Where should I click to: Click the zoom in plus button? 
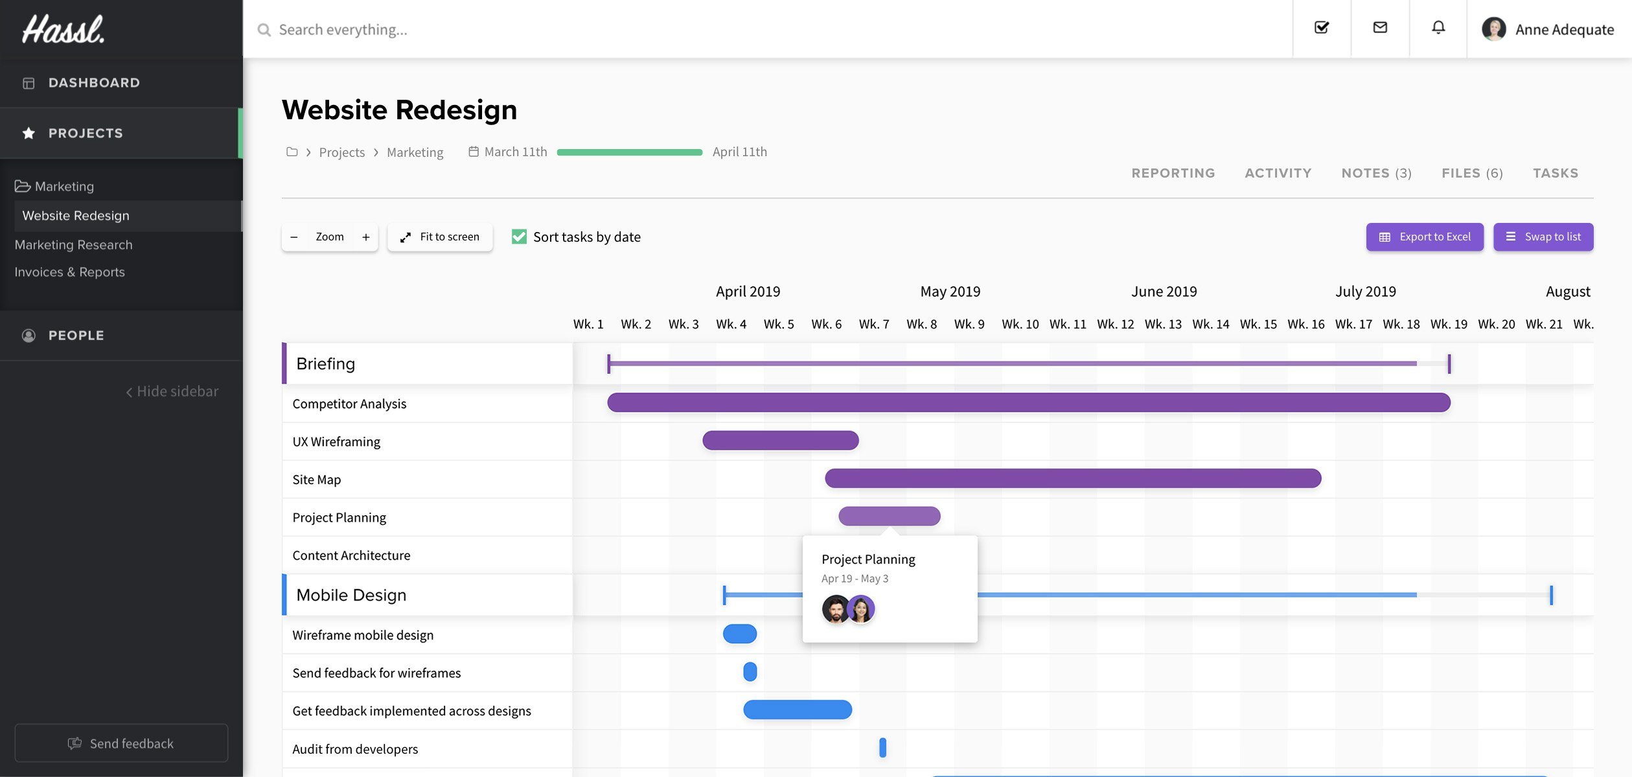366,237
